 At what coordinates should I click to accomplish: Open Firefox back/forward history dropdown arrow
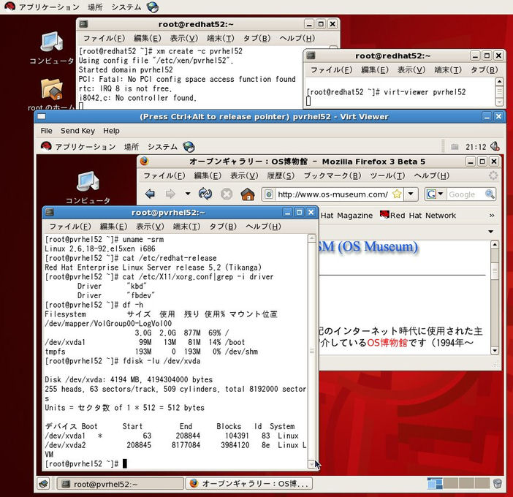tap(188, 194)
